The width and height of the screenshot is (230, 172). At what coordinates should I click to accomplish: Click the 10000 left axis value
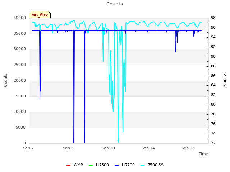20,111
